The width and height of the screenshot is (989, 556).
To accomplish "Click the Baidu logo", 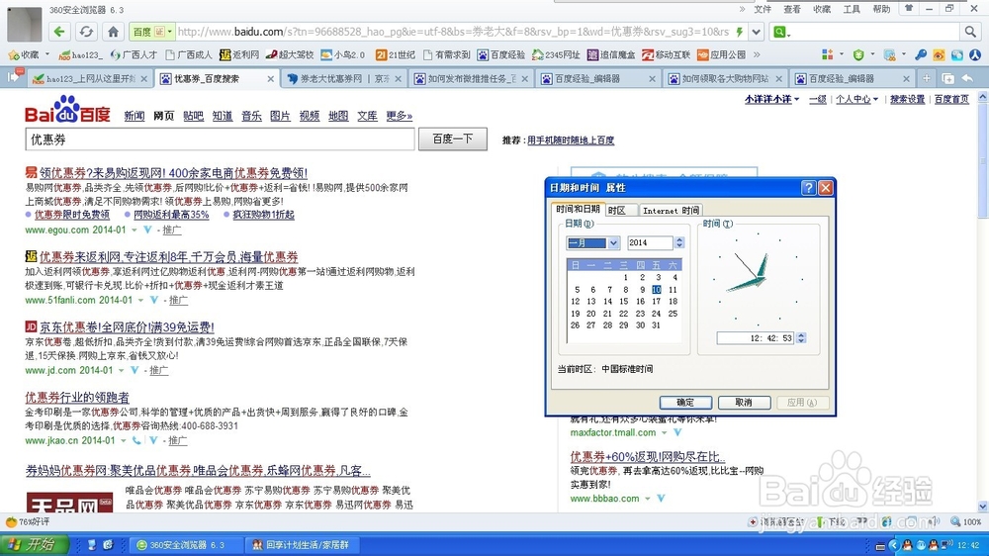I will coord(67,109).
